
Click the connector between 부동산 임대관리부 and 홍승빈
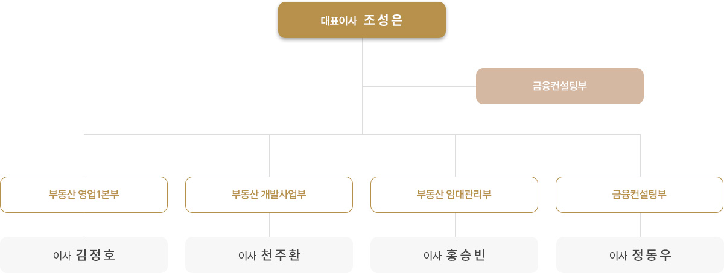[x=455, y=224]
